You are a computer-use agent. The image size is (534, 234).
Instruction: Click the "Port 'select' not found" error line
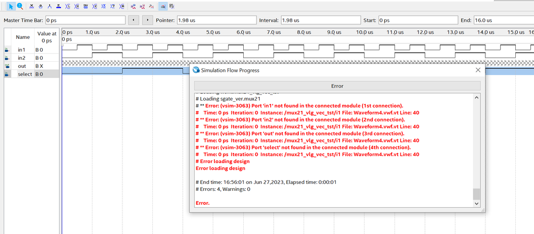304,148
